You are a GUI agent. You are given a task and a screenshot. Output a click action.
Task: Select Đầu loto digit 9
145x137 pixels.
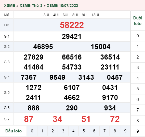click(125, 131)
